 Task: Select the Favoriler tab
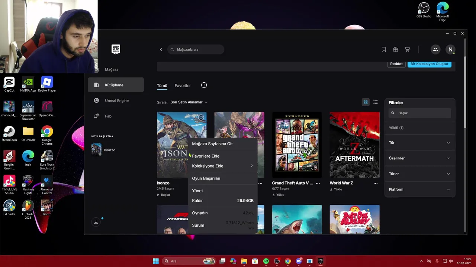183,86
